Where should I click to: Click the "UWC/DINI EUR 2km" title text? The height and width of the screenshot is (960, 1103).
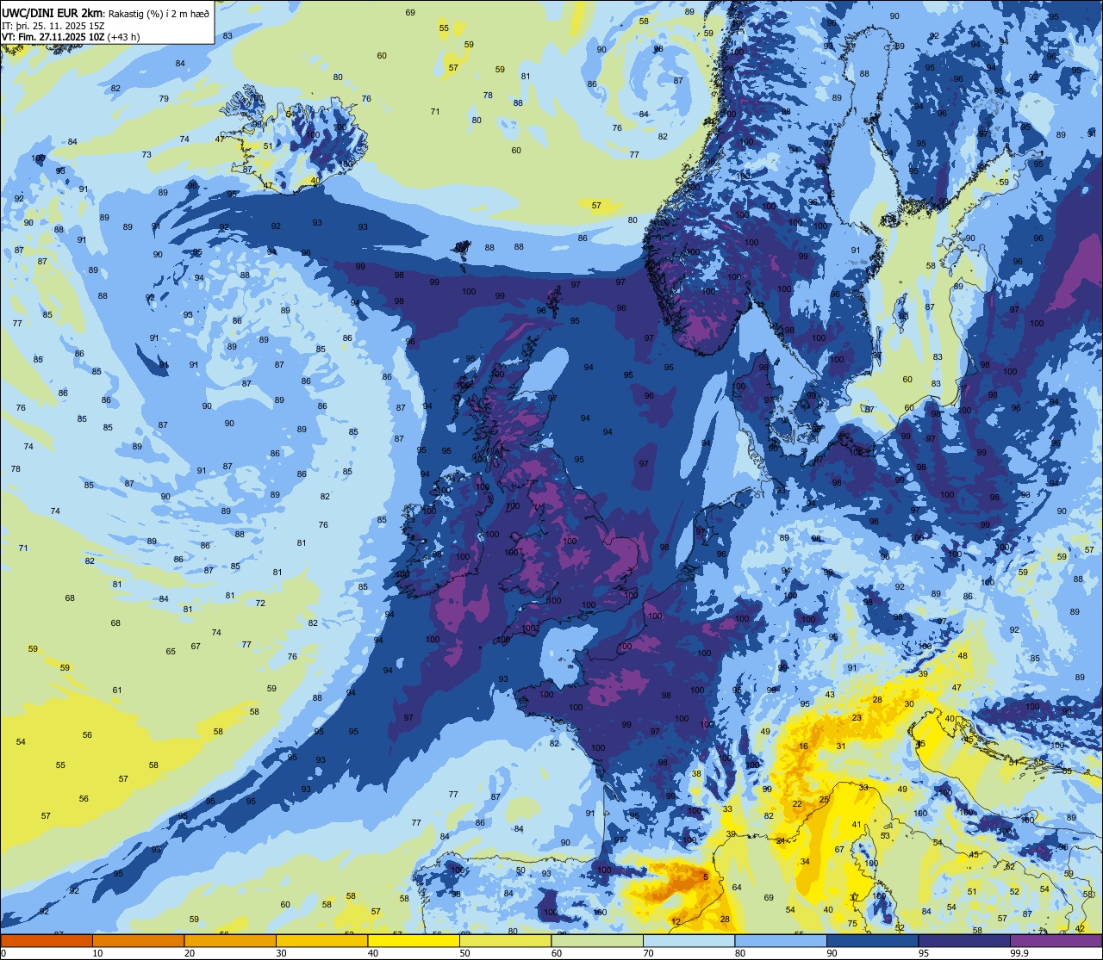coord(53,13)
